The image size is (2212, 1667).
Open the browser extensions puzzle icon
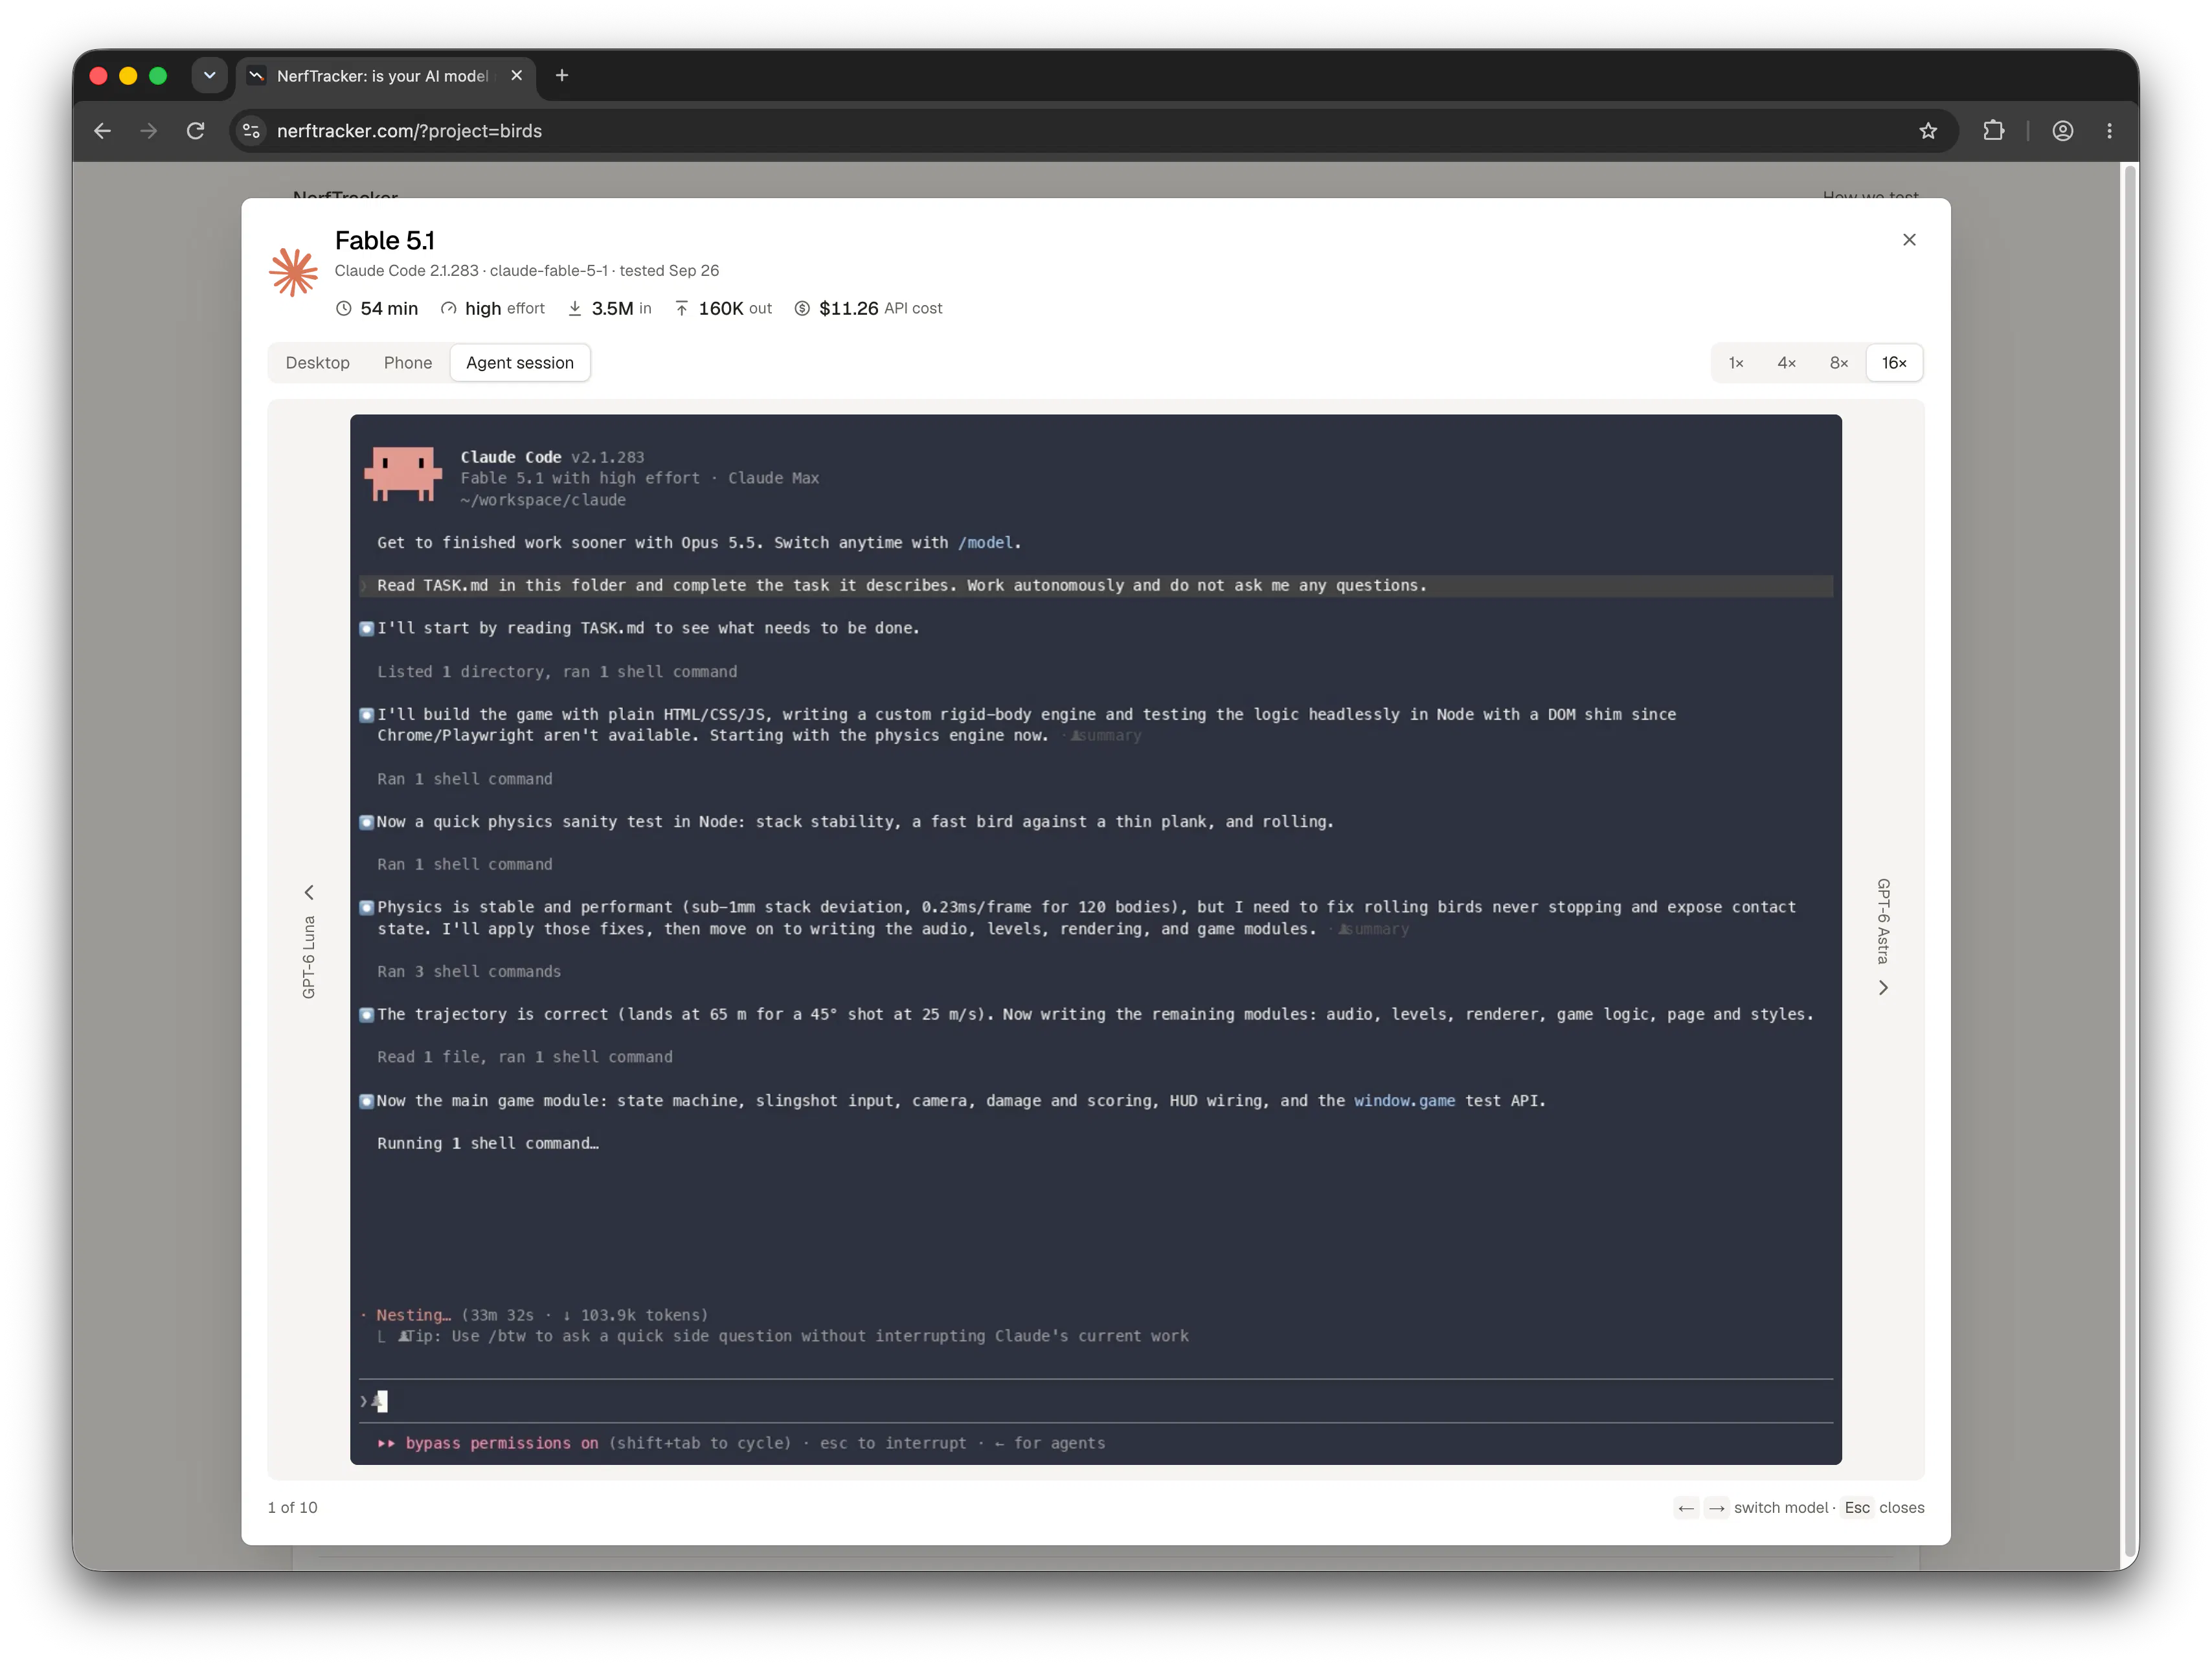(x=1993, y=131)
